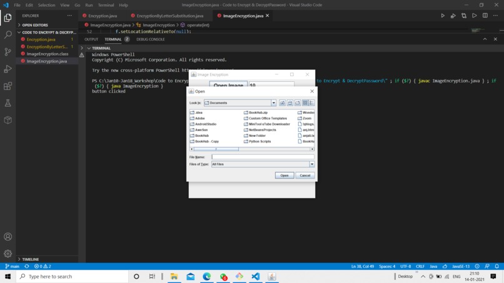Click the feedback icon in status bar

coord(487,266)
